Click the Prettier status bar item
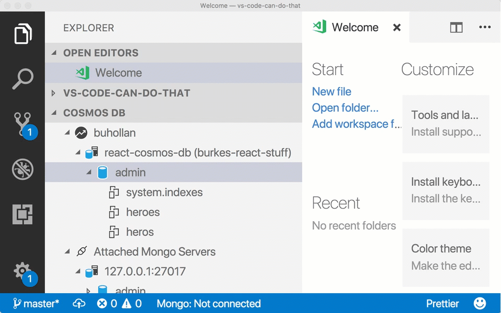The width and height of the screenshot is (501, 313). (x=443, y=304)
